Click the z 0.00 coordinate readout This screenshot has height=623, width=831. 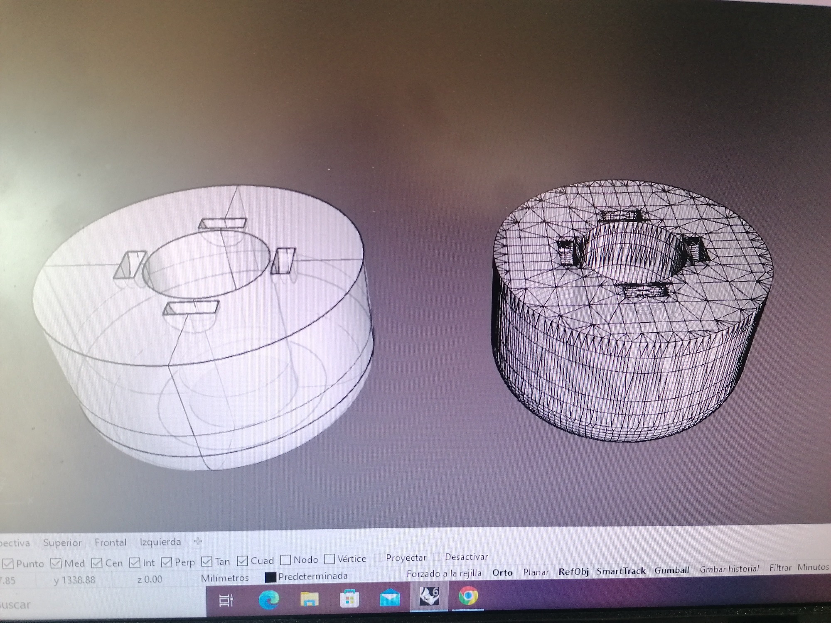pyautogui.click(x=150, y=579)
